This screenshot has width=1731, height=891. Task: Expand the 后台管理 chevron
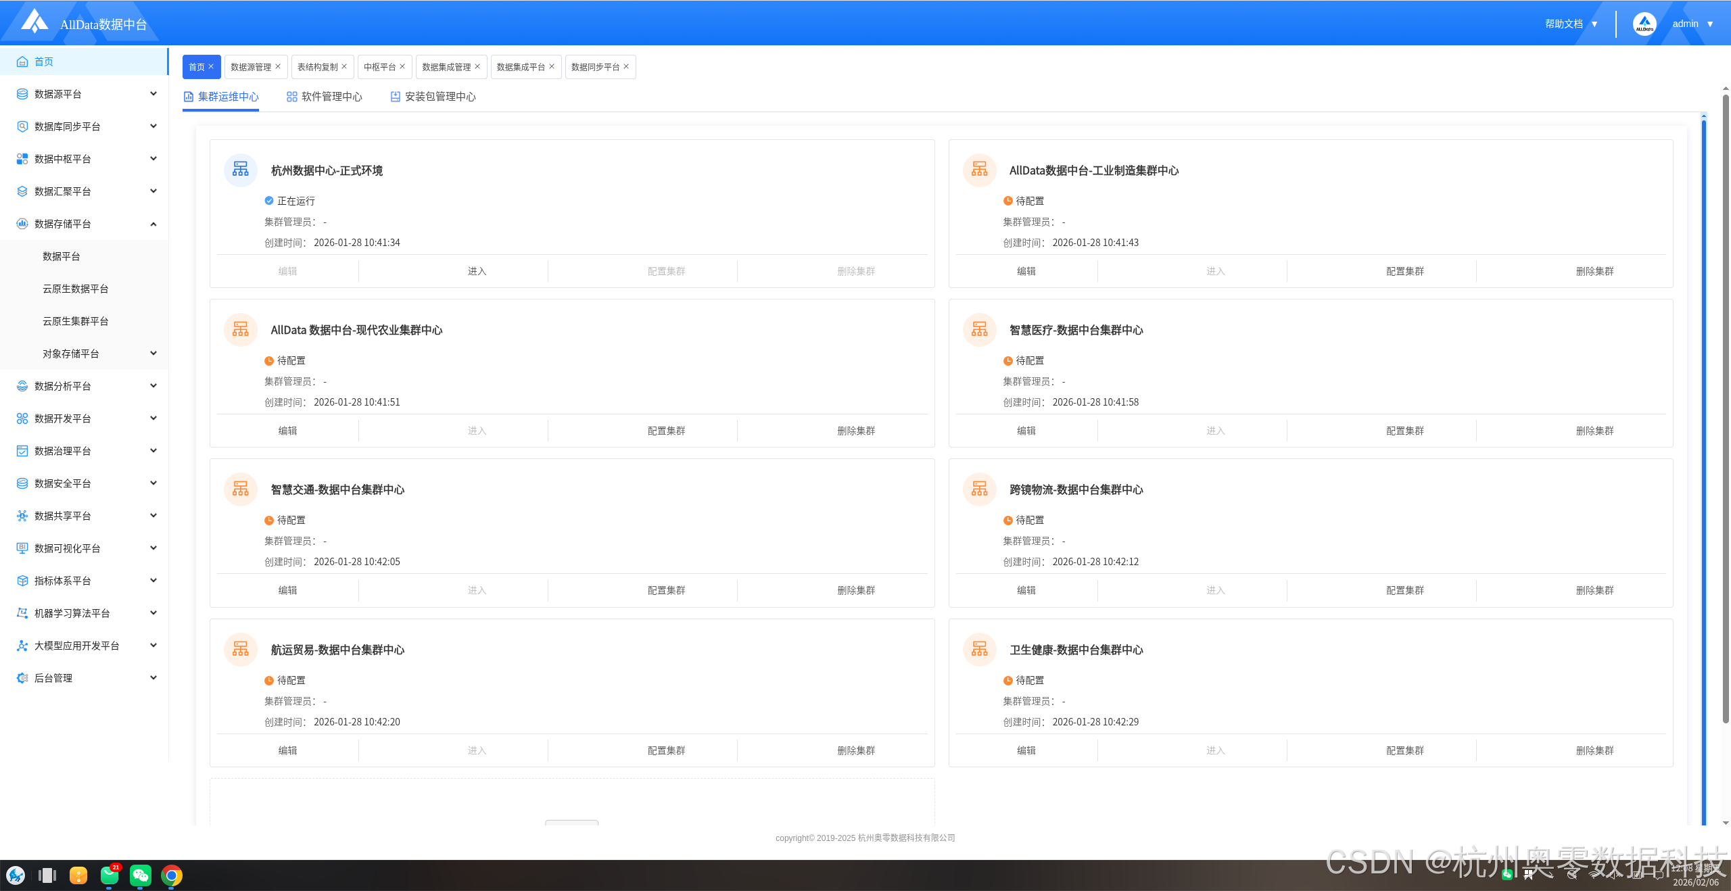153,678
